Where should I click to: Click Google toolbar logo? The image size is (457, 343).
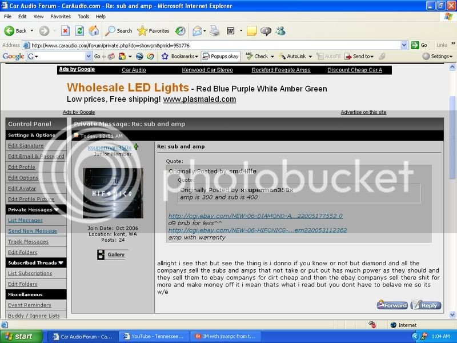[13, 56]
